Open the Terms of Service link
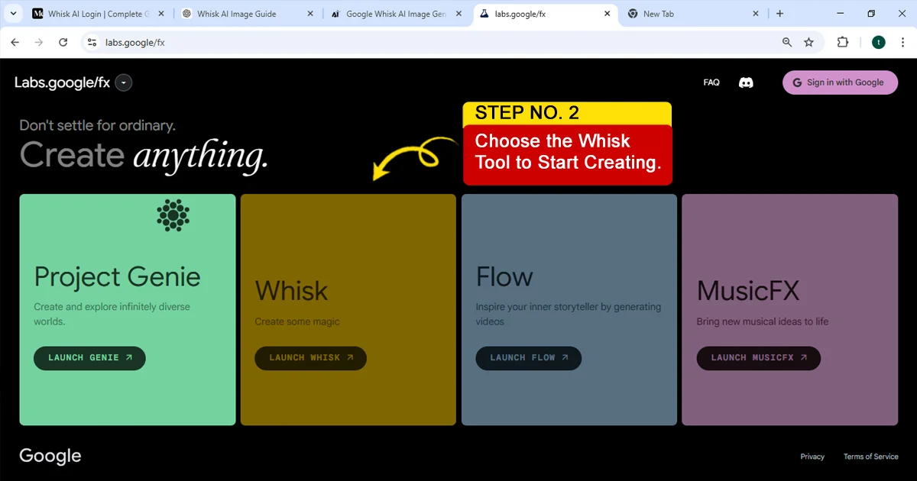The image size is (917, 481). [x=871, y=457]
